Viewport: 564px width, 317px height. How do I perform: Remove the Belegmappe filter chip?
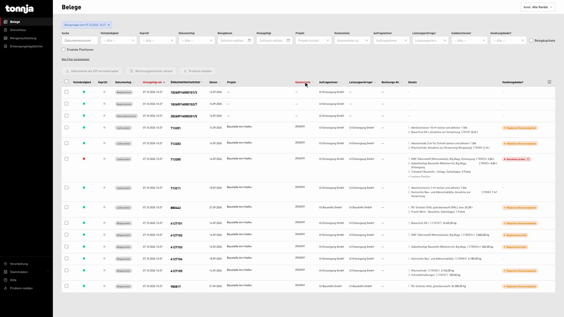click(108, 25)
